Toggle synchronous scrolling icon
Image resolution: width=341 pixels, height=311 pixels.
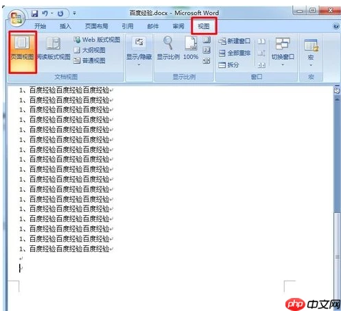(261, 53)
